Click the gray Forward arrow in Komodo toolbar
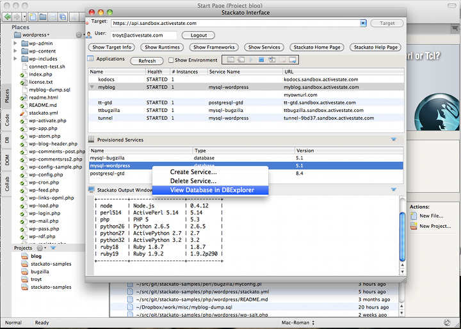This screenshot has width=461, height=329. coord(17,17)
